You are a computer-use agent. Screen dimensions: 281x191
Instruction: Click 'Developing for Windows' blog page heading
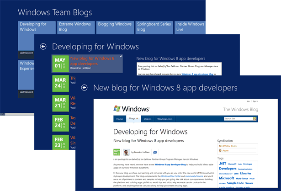pyautogui.click(x=150, y=132)
